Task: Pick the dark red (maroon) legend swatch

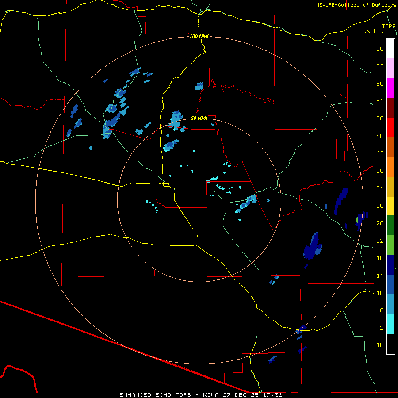Action: 390,108
